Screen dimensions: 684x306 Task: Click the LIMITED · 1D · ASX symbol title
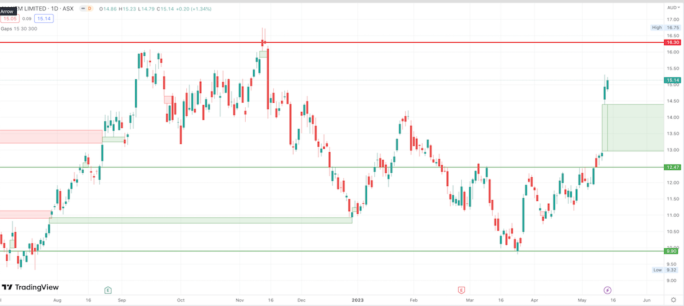47,9
